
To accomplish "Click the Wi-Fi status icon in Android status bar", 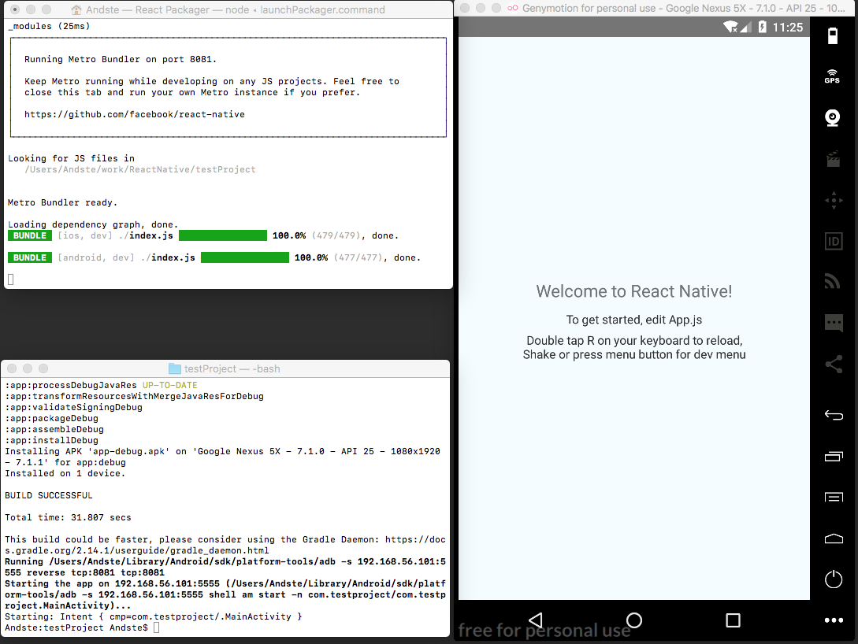I will click(730, 27).
